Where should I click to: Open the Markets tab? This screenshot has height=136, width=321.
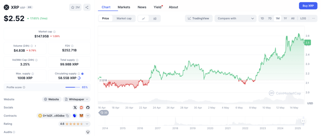coord(124,7)
